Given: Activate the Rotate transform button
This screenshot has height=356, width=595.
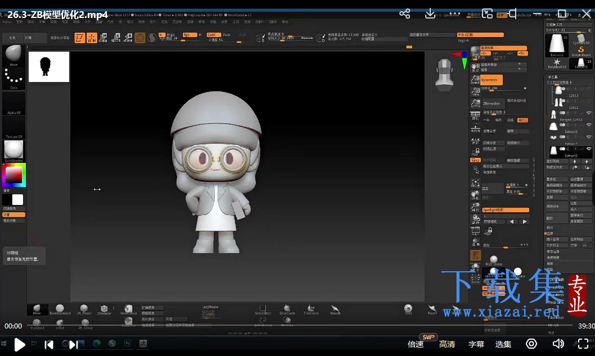Looking at the screenshot, I should click(x=128, y=38).
